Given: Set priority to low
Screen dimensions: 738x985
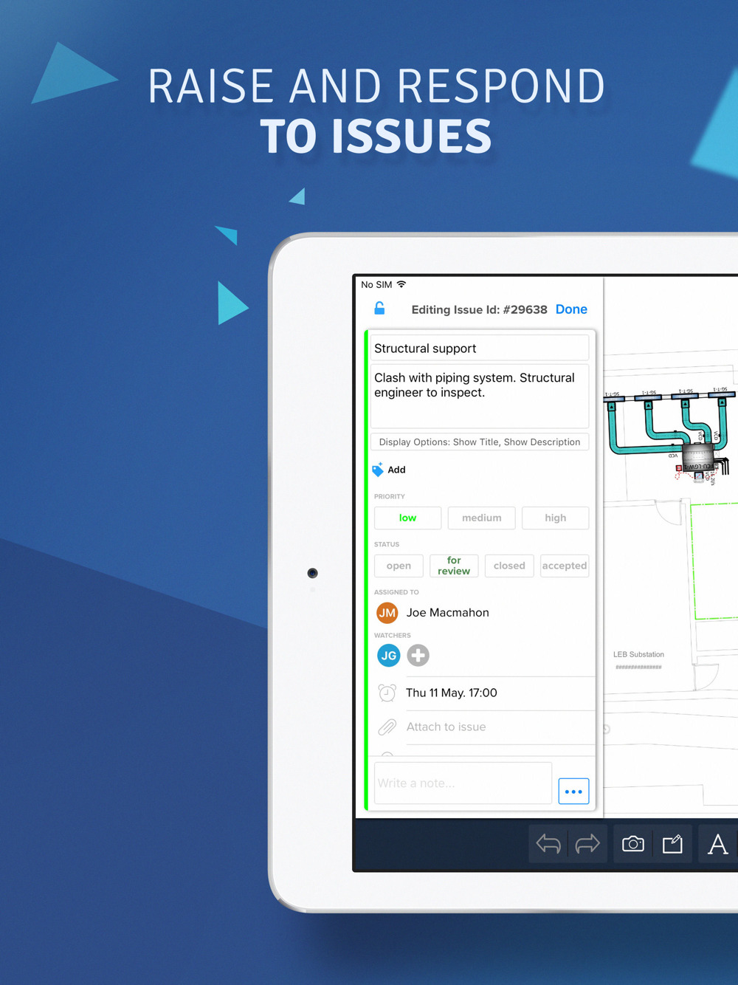Looking at the screenshot, I should pyautogui.click(x=407, y=518).
